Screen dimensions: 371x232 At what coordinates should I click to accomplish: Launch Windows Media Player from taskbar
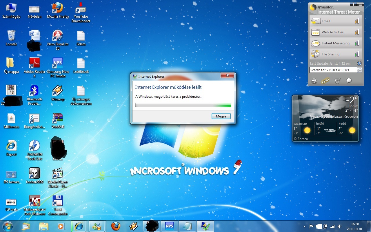click(61, 226)
